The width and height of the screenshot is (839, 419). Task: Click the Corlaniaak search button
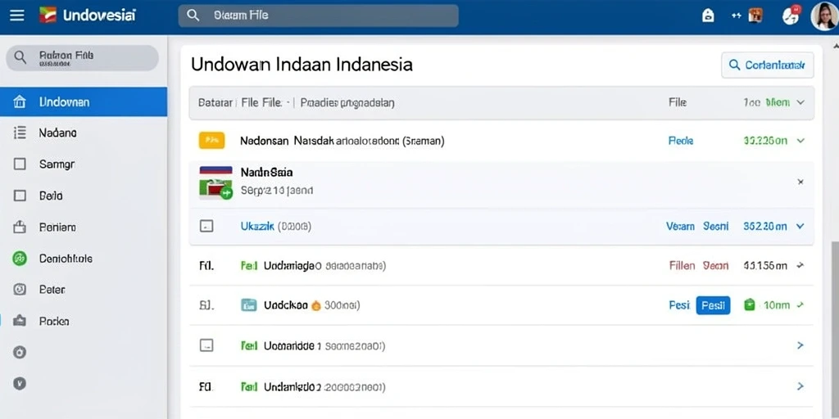pos(767,65)
